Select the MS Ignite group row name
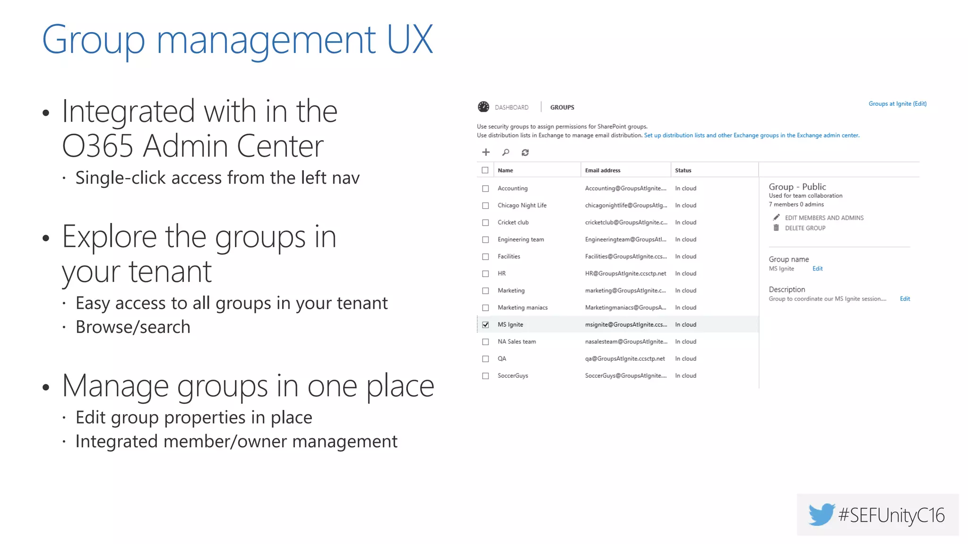 pyautogui.click(x=510, y=324)
